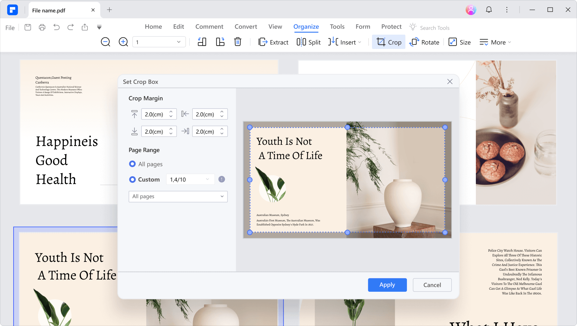This screenshot has height=326, width=577.
Task: Click the Apply button
Action: (x=387, y=285)
